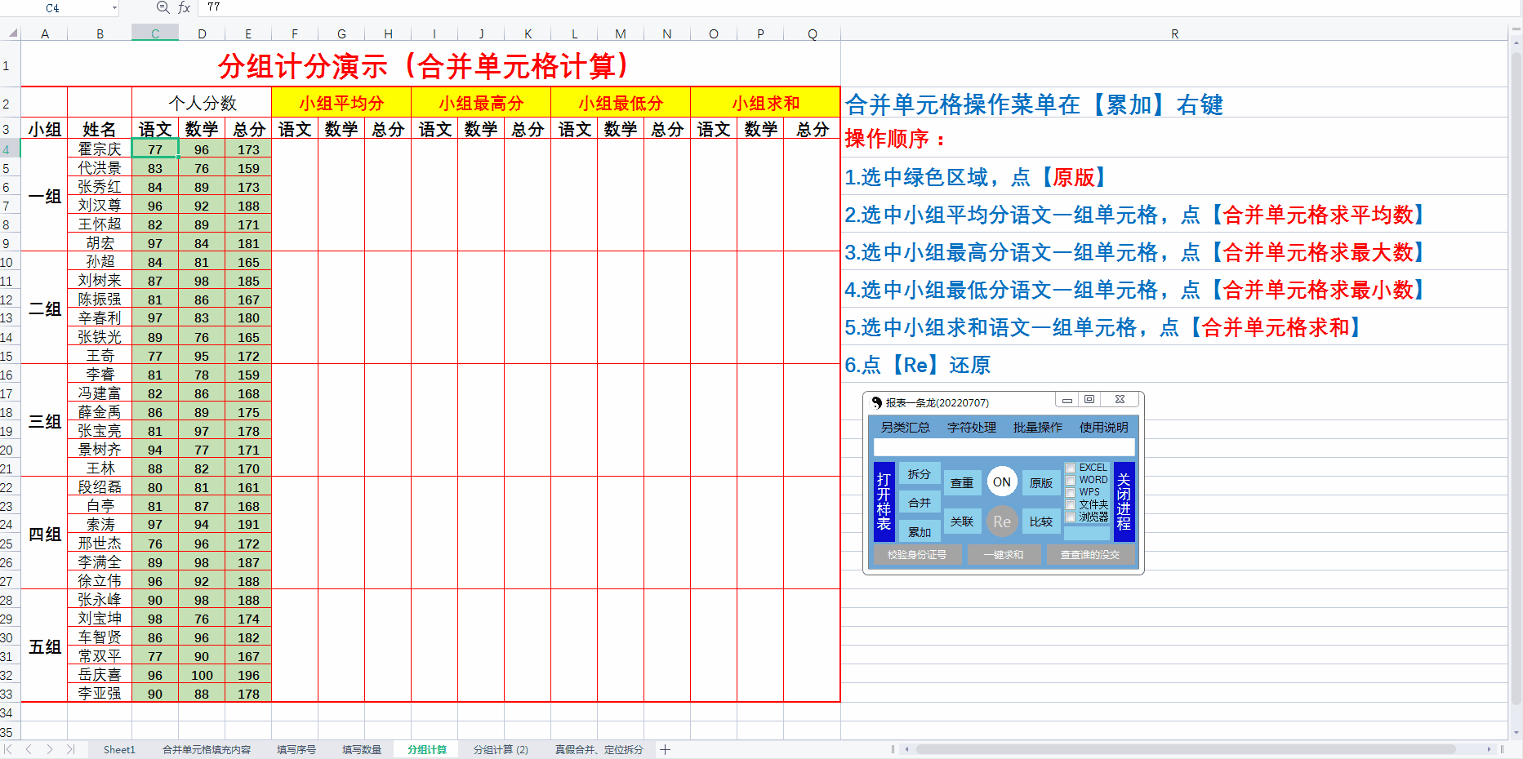The width and height of the screenshot is (1523, 759).
Task: Switch to the Sheet1 tab
Action: pos(119,749)
